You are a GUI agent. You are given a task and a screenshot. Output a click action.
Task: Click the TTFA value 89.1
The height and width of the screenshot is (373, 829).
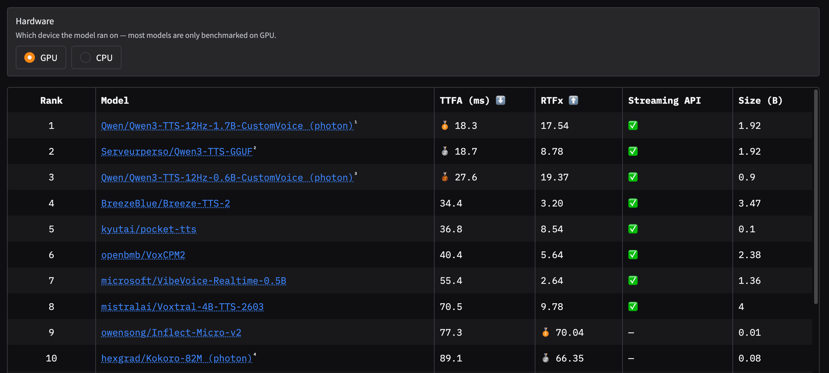coord(451,358)
